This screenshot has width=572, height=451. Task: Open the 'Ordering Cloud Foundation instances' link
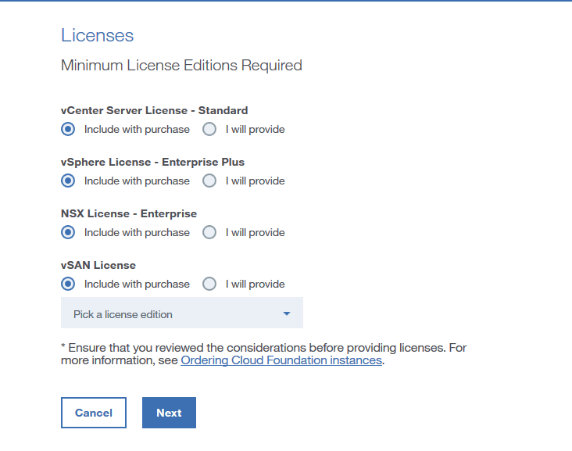[x=281, y=360]
